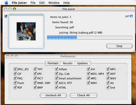Uncheck the AU format
Image resolution: width=136 pixels, height=105 pixels.
(108, 83)
